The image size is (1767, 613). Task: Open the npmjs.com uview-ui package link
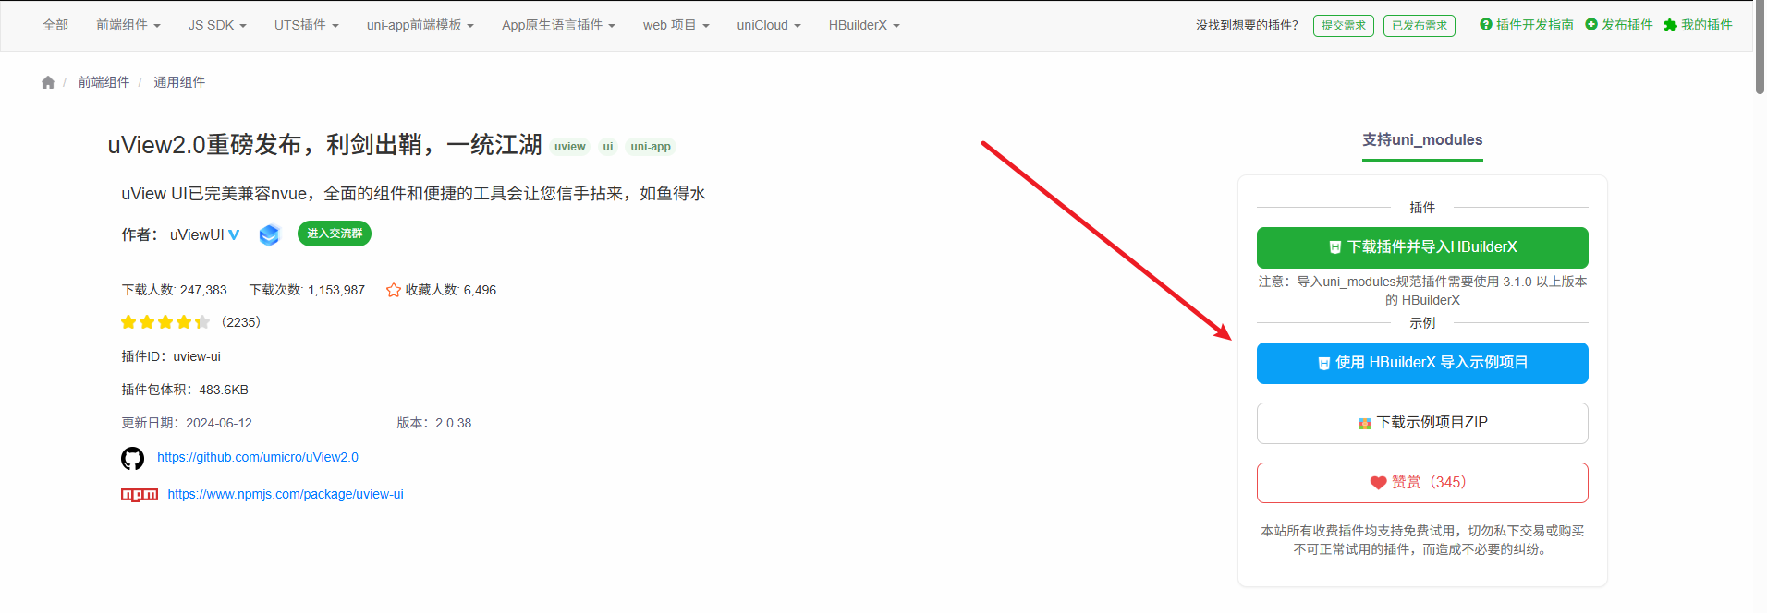286,494
